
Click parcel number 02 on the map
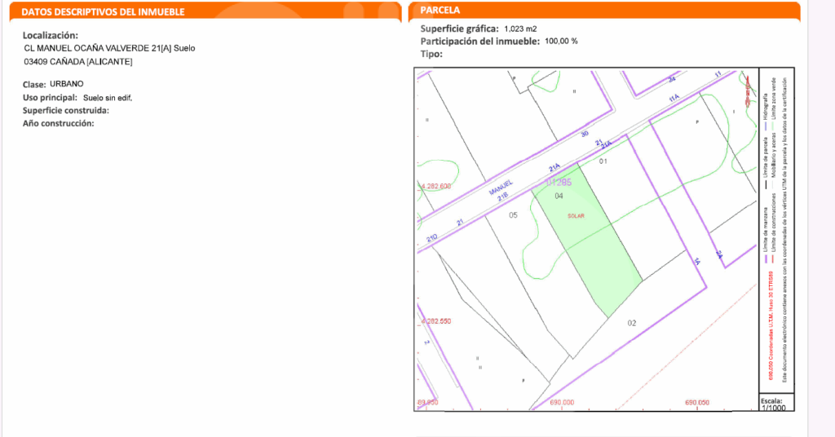pos(631,323)
